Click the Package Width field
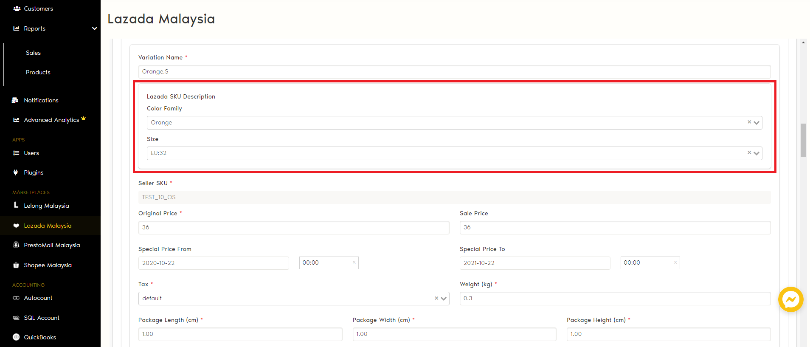 [x=454, y=334]
